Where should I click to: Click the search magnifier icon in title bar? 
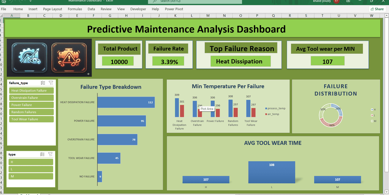tap(155, 1)
